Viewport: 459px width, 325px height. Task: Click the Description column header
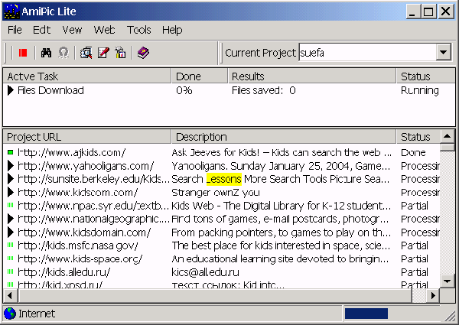pos(284,137)
